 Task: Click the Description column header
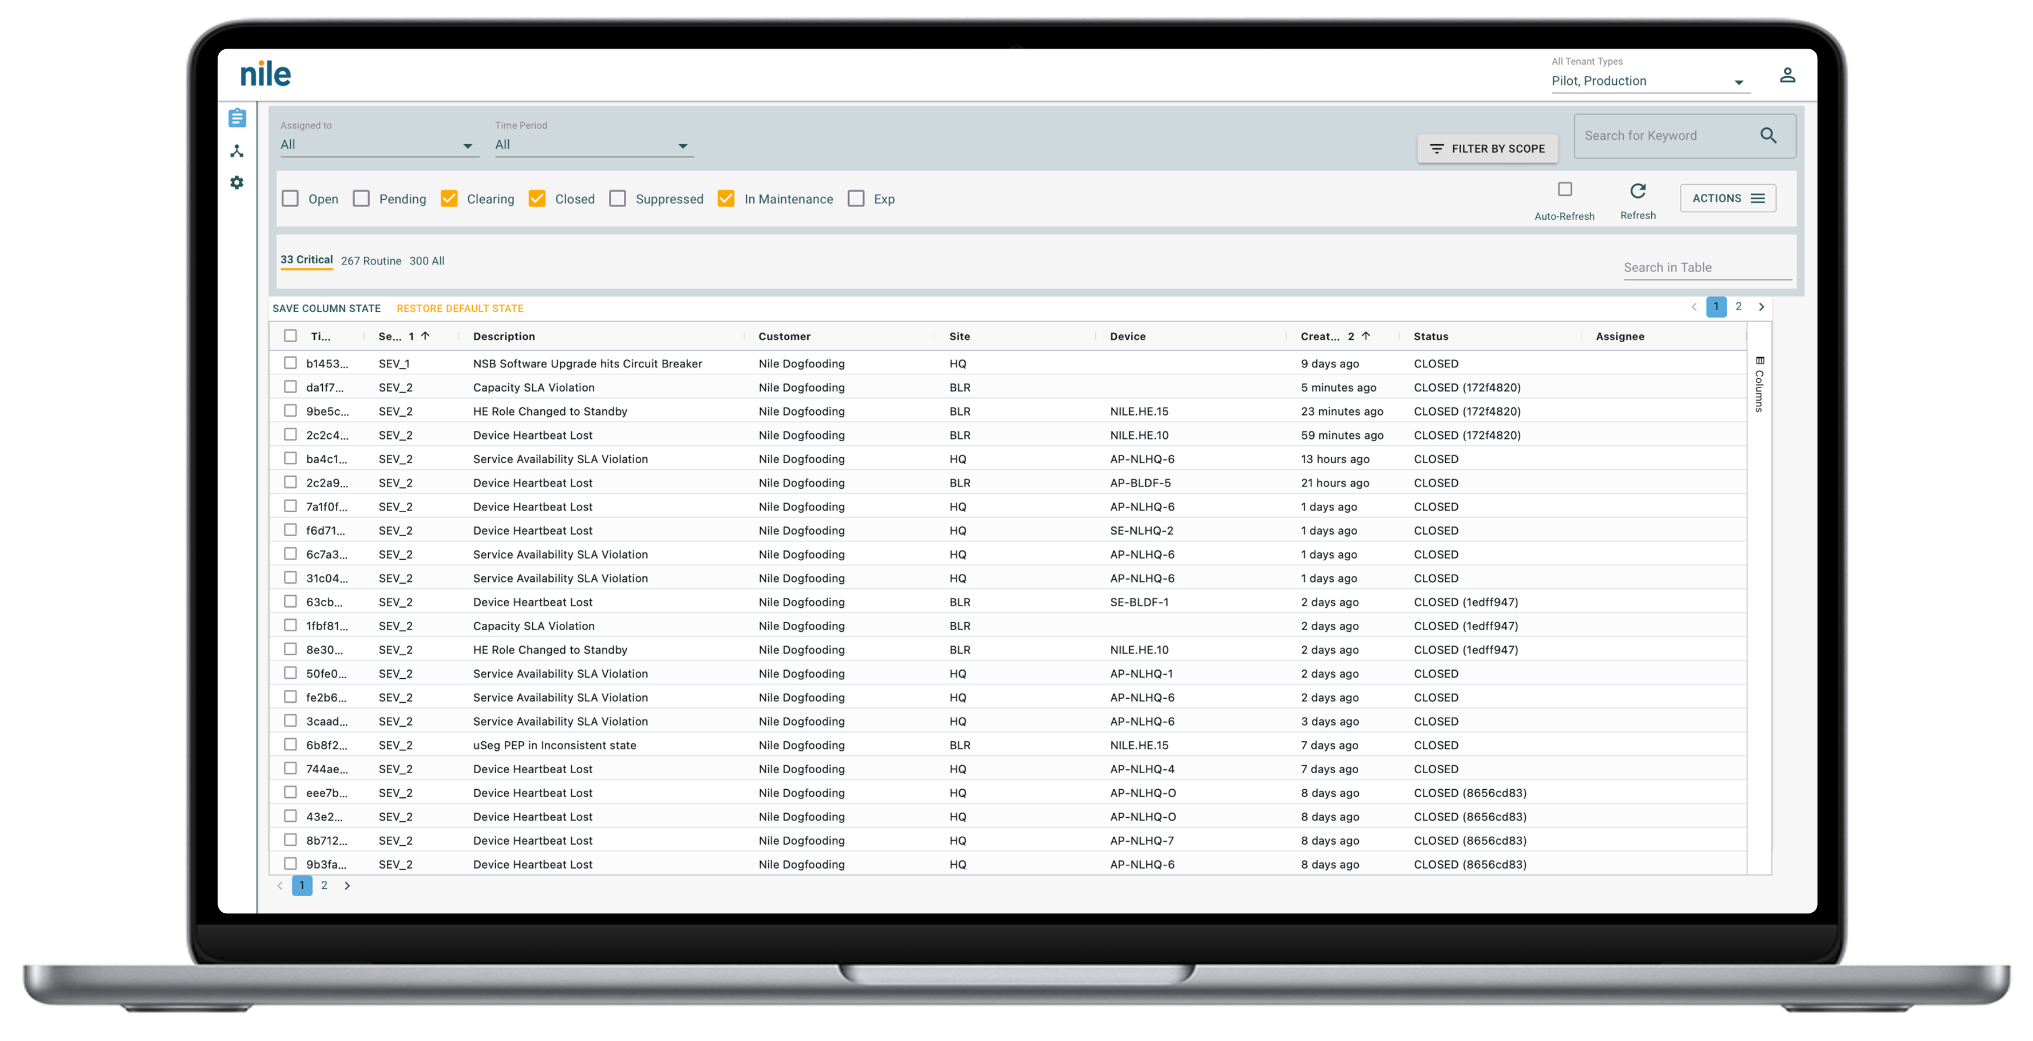[x=504, y=336]
